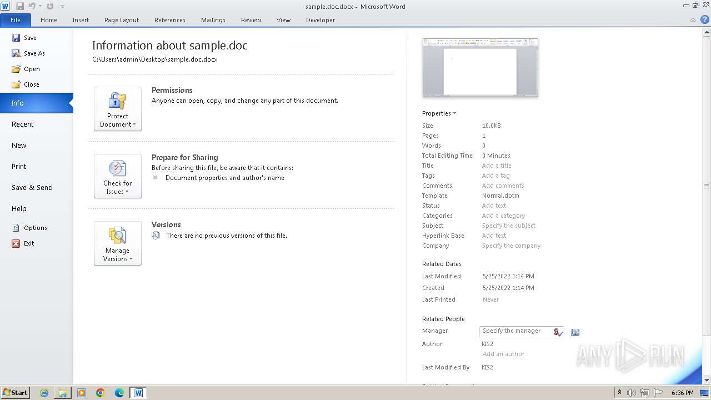Click Add a category field
This screenshot has width=711, height=400.
503,216
